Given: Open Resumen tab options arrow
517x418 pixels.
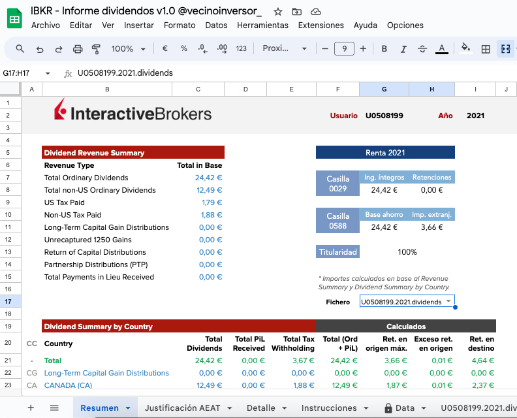Looking at the screenshot, I should 128,408.
